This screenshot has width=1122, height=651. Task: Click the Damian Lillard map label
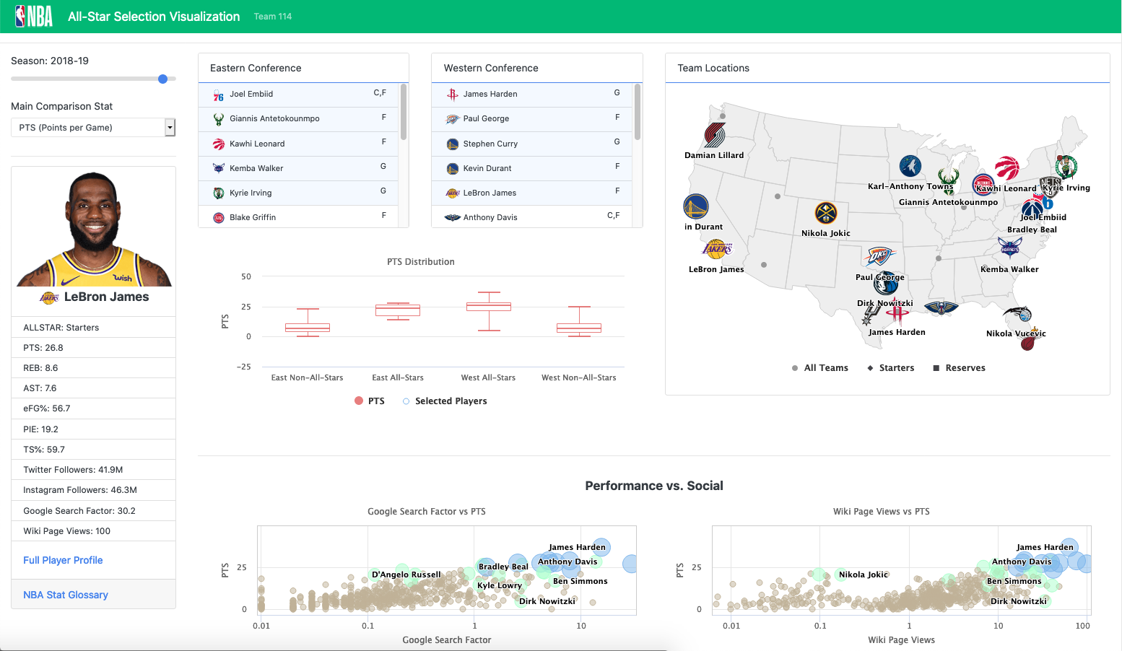tap(714, 155)
